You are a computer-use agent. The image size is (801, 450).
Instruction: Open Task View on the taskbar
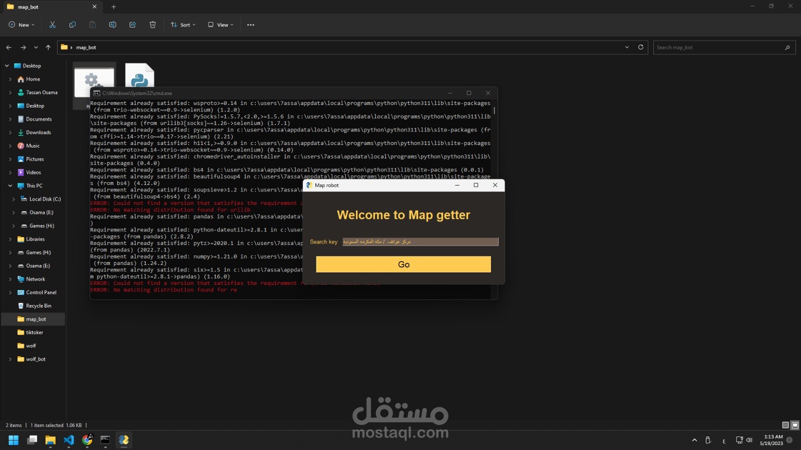33,440
